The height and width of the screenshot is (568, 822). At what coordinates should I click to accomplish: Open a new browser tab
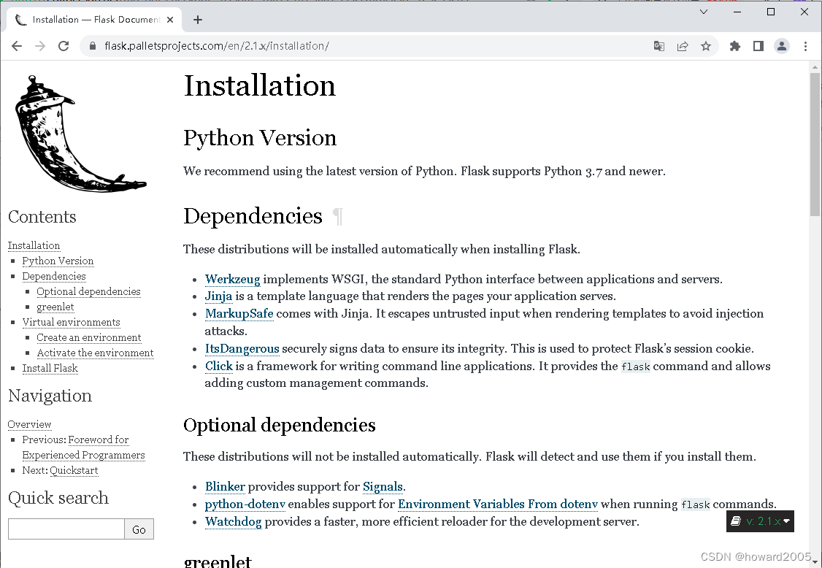[x=198, y=20]
